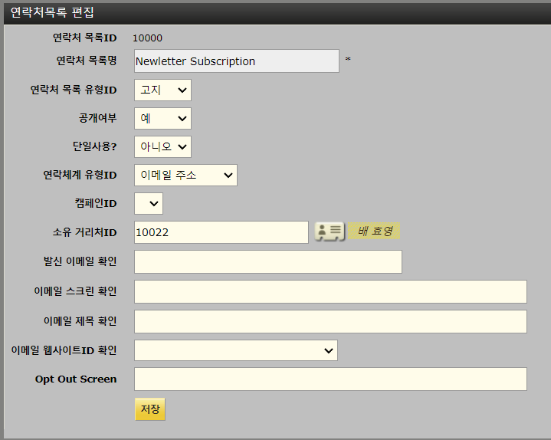The height and width of the screenshot is (440, 551).
Task: Expand the 이메일 웹사이트ID 확인 dropdown
Action: tap(235, 350)
